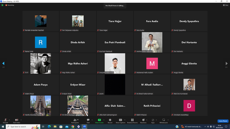Open Mail app from taskbar
The image size is (230, 129).
coord(67,126)
